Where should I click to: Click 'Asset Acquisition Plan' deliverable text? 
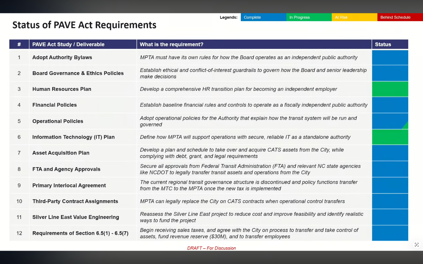point(61,153)
